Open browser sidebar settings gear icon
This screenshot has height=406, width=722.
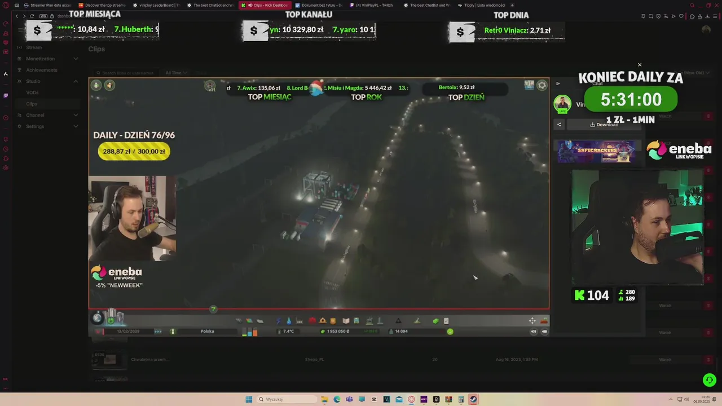[x=6, y=168]
